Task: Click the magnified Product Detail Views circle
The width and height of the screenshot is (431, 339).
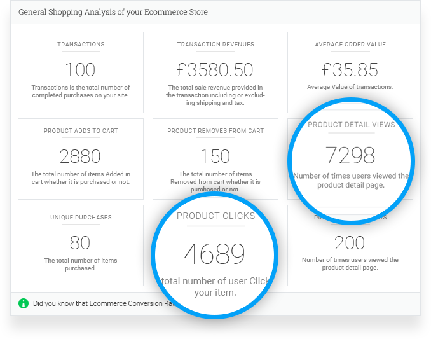Action: (351, 162)
